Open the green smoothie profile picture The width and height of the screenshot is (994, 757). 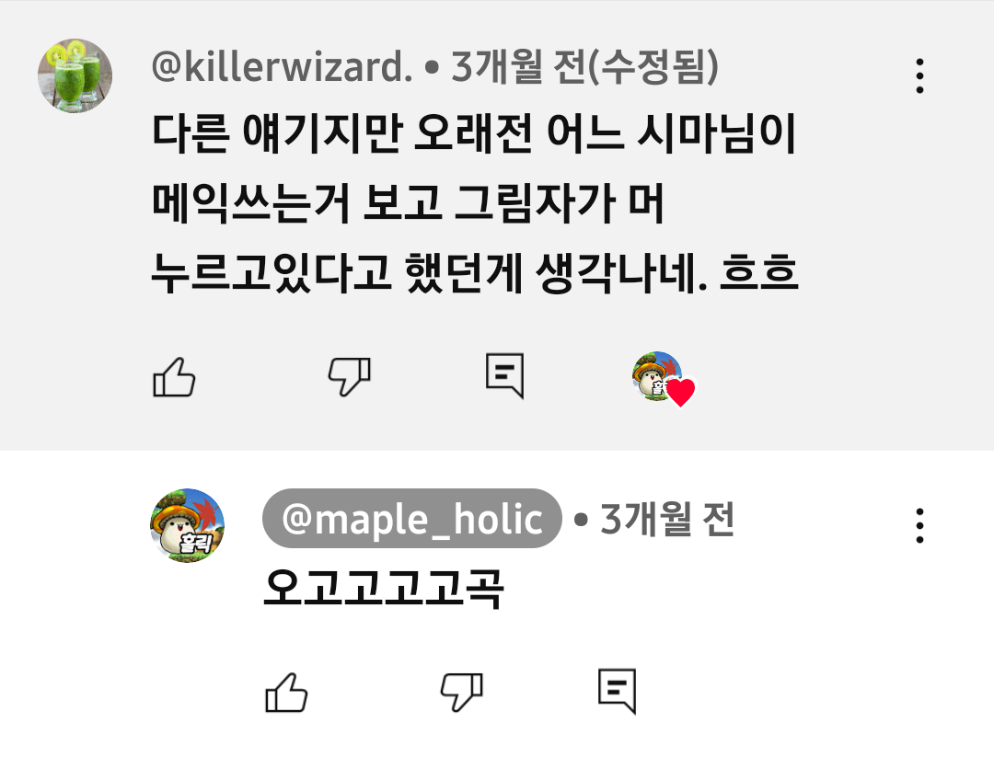coord(75,76)
